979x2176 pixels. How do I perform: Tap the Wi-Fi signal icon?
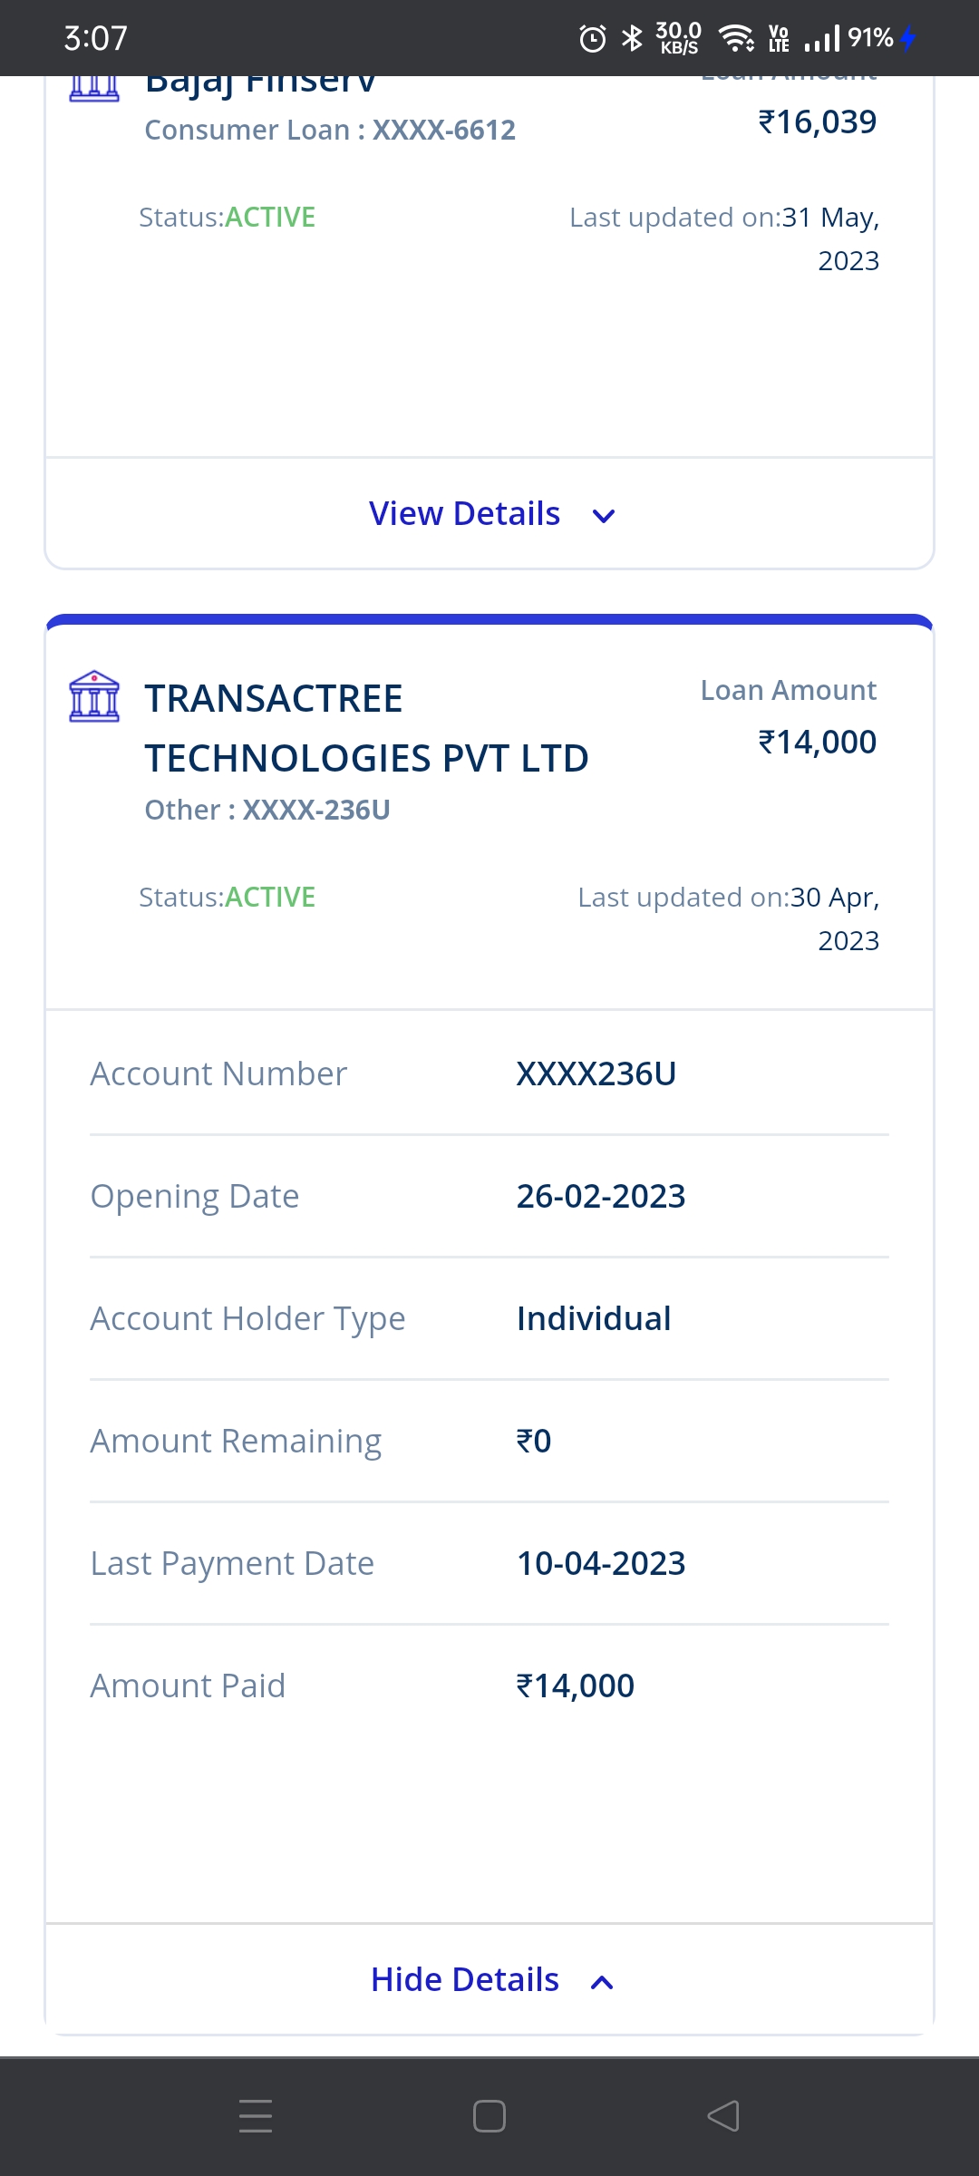point(736,38)
